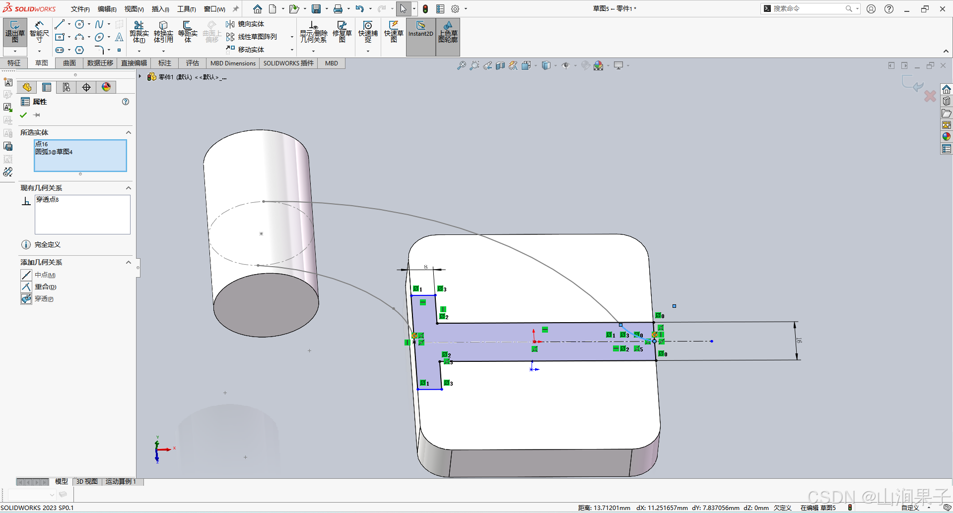Toggle 上色草图轮廓 (Shaded Sketch Contours)

click(448, 32)
